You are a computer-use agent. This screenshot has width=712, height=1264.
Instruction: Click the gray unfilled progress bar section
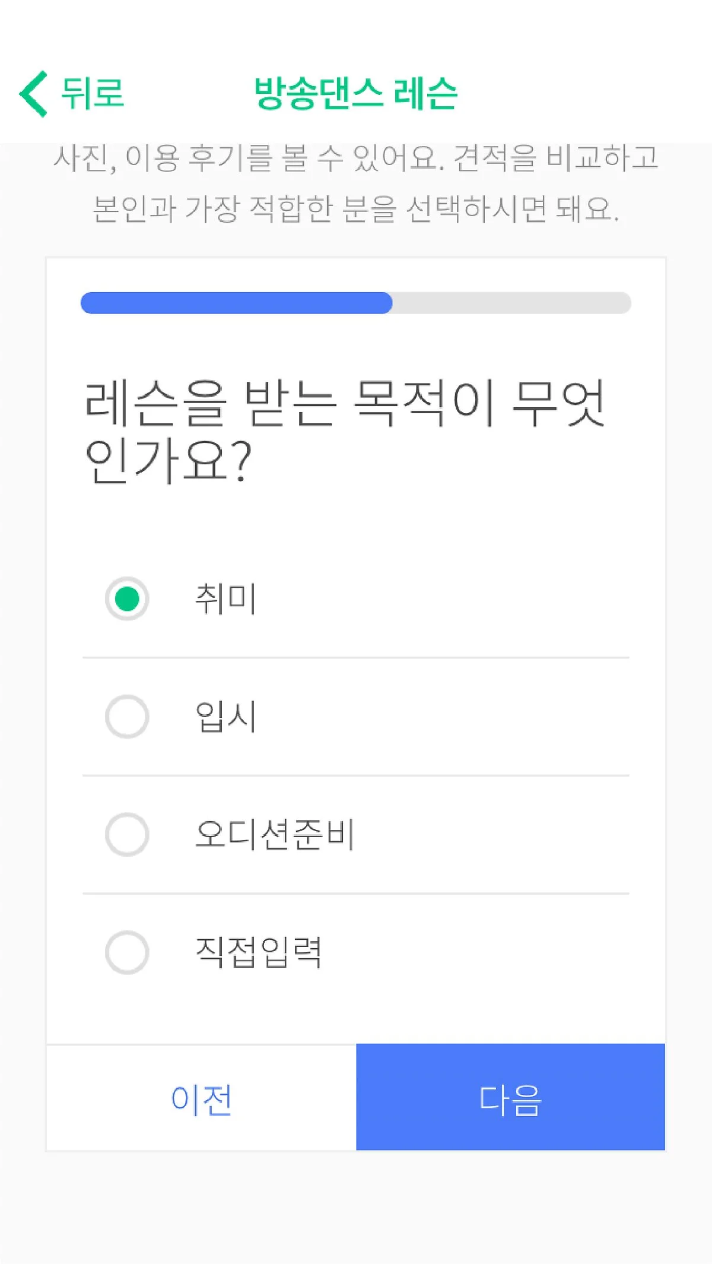(511, 303)
